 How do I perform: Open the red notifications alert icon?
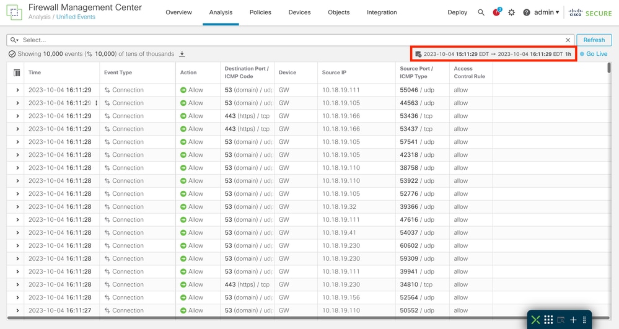click(x=496, y=12)
